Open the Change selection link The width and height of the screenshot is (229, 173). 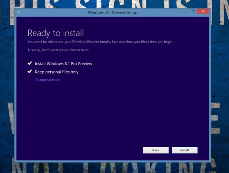(47, 80)
